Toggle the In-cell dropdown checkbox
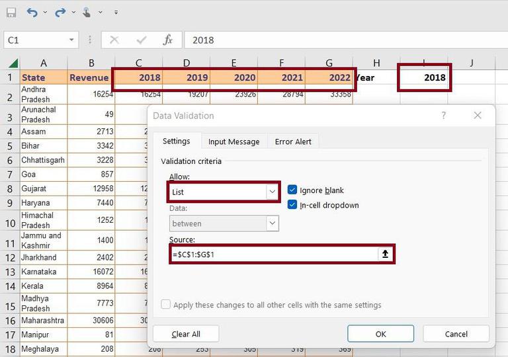Screen dimensions: 508x357 point(292,205)
